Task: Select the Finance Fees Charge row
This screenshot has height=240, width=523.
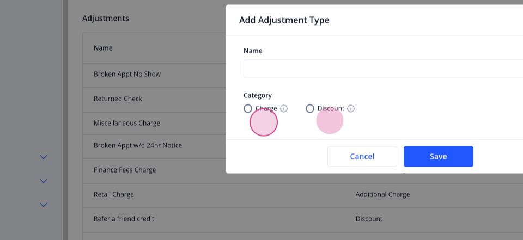Action: 154,170
